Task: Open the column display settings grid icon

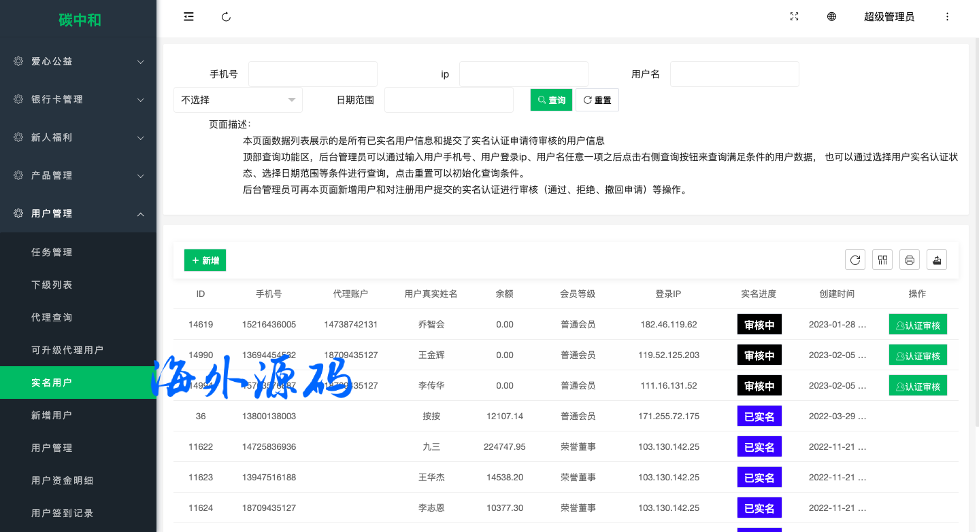Action: [882, 260]
